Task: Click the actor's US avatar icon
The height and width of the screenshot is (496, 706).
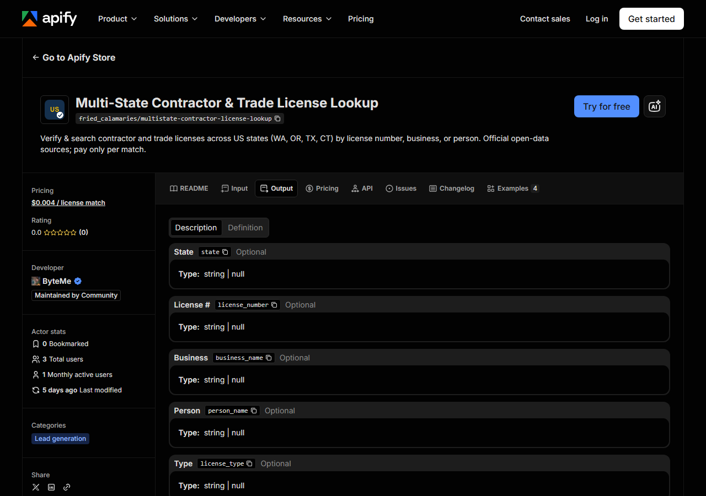Action: [x=55, y=110]
